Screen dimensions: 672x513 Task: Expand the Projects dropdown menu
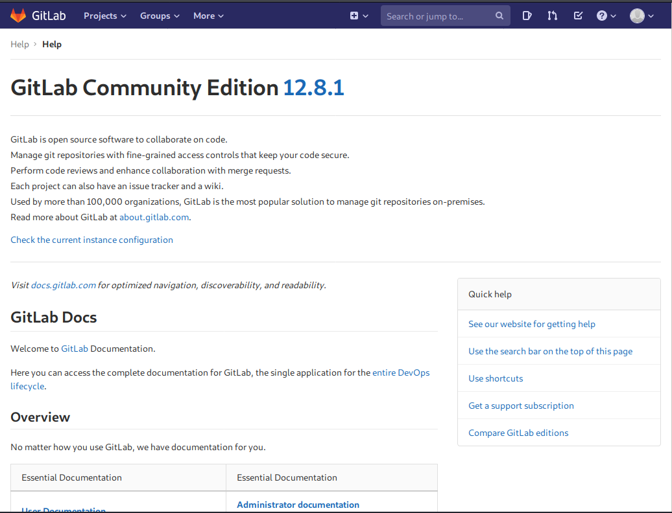click(x=104, y=16)
